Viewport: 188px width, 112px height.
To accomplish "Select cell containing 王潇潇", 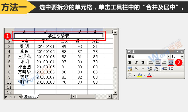I will 24,57.
